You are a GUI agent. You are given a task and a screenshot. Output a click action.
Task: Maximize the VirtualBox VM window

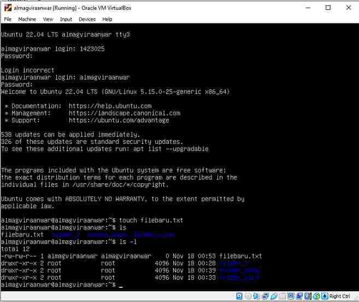click(328, 8)
